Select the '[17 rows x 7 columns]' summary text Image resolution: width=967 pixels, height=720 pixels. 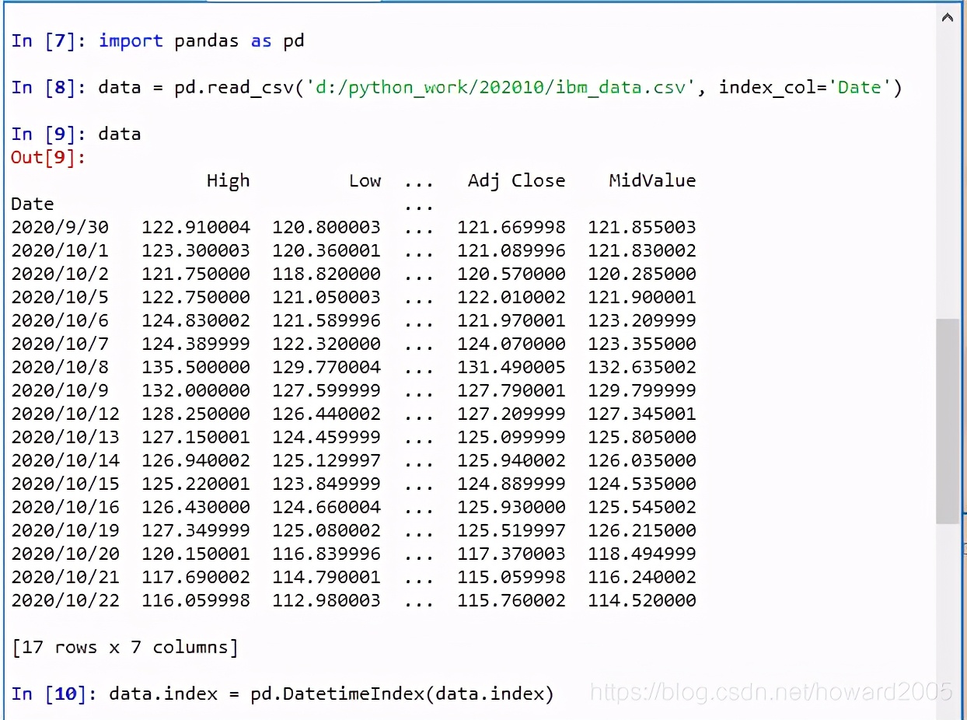[124, 647]
